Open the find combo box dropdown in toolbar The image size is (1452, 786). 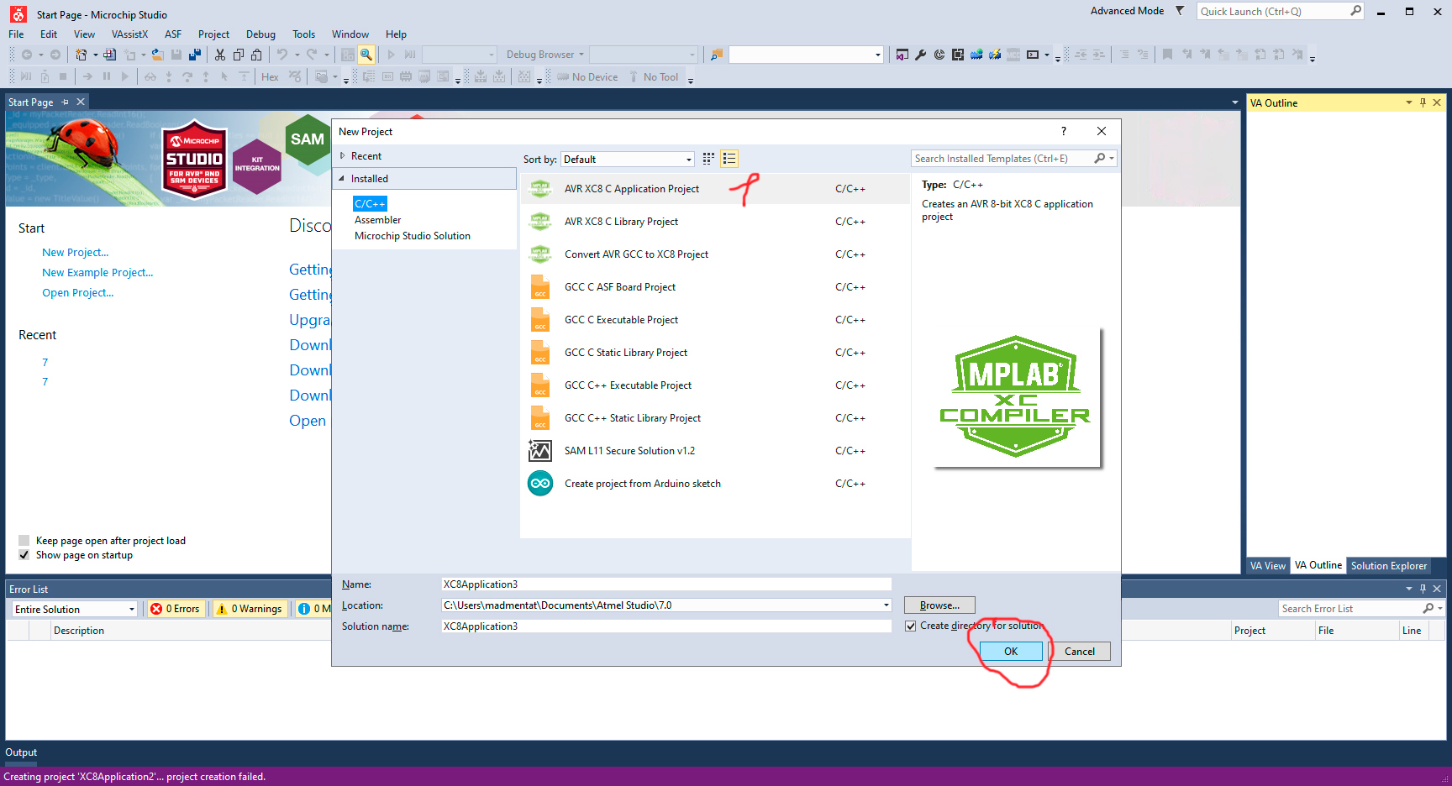877,55
